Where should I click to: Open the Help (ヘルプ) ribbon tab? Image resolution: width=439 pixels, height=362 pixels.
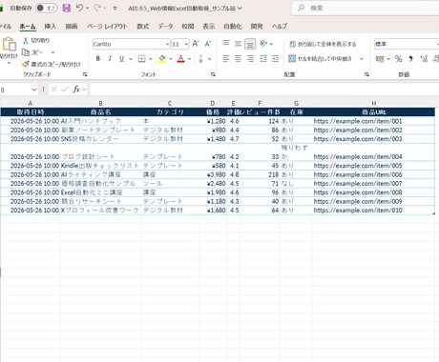(x=280, y=27)
